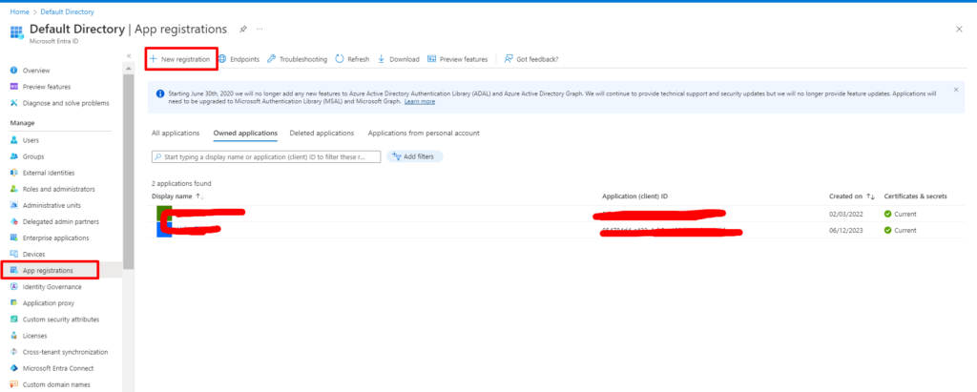Dismiss the ADAL information banner
Viewport: 977px width, 392px height.
tap(956, 90)
